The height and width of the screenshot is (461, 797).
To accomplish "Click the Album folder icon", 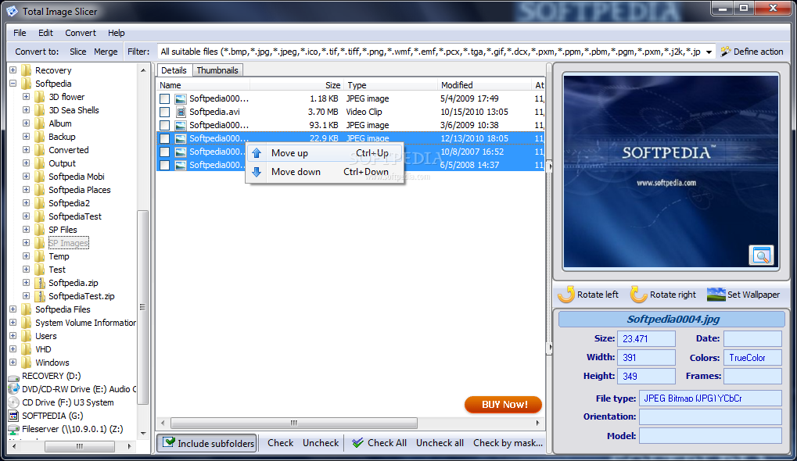I will point(40,123).
